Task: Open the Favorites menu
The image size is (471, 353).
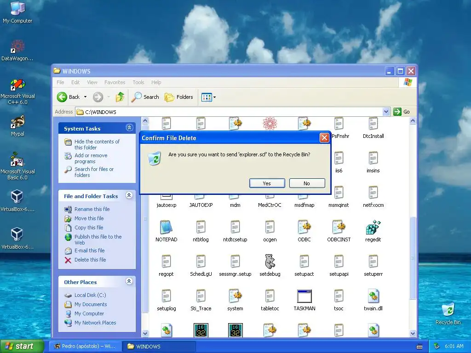Action: [115, 82]
